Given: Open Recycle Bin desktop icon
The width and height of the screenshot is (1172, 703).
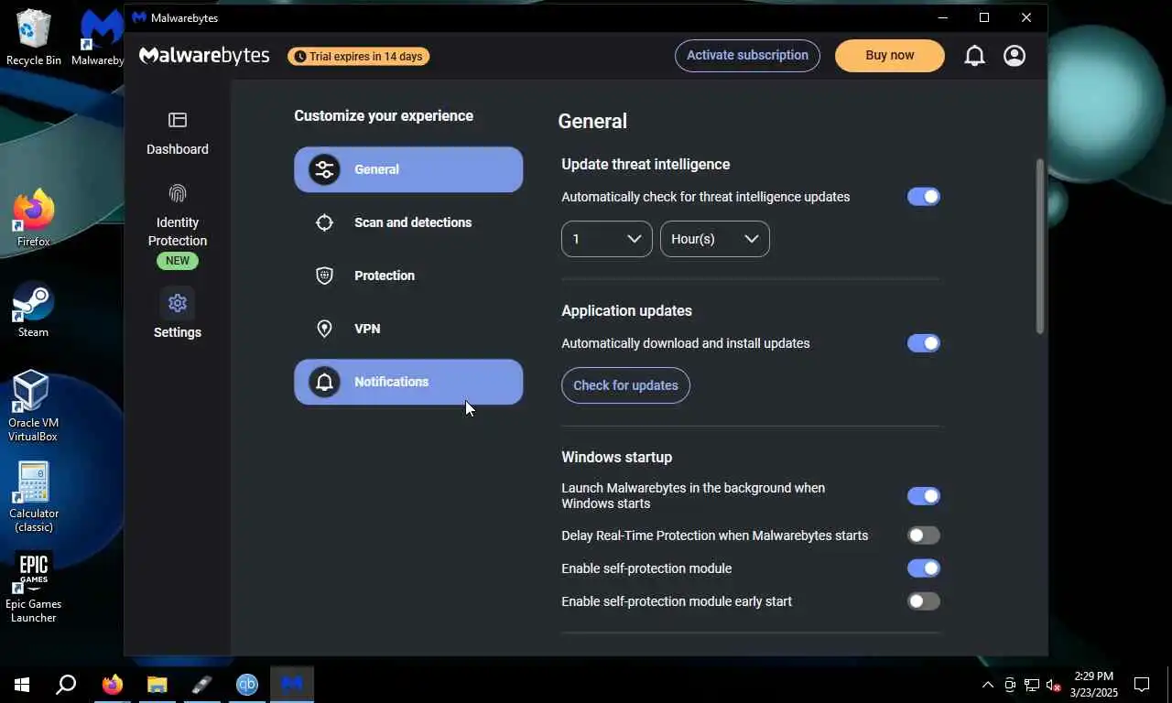Looking at the screenshot, I should click(x=34, y=38).
